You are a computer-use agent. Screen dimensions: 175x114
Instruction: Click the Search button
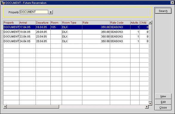pyautogui.click(x=163, y=11)
